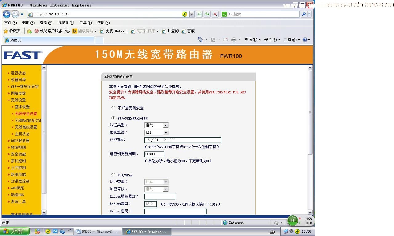Open 无线高级设置 in sidebar

pyautogui.click(x=26, y=127)
